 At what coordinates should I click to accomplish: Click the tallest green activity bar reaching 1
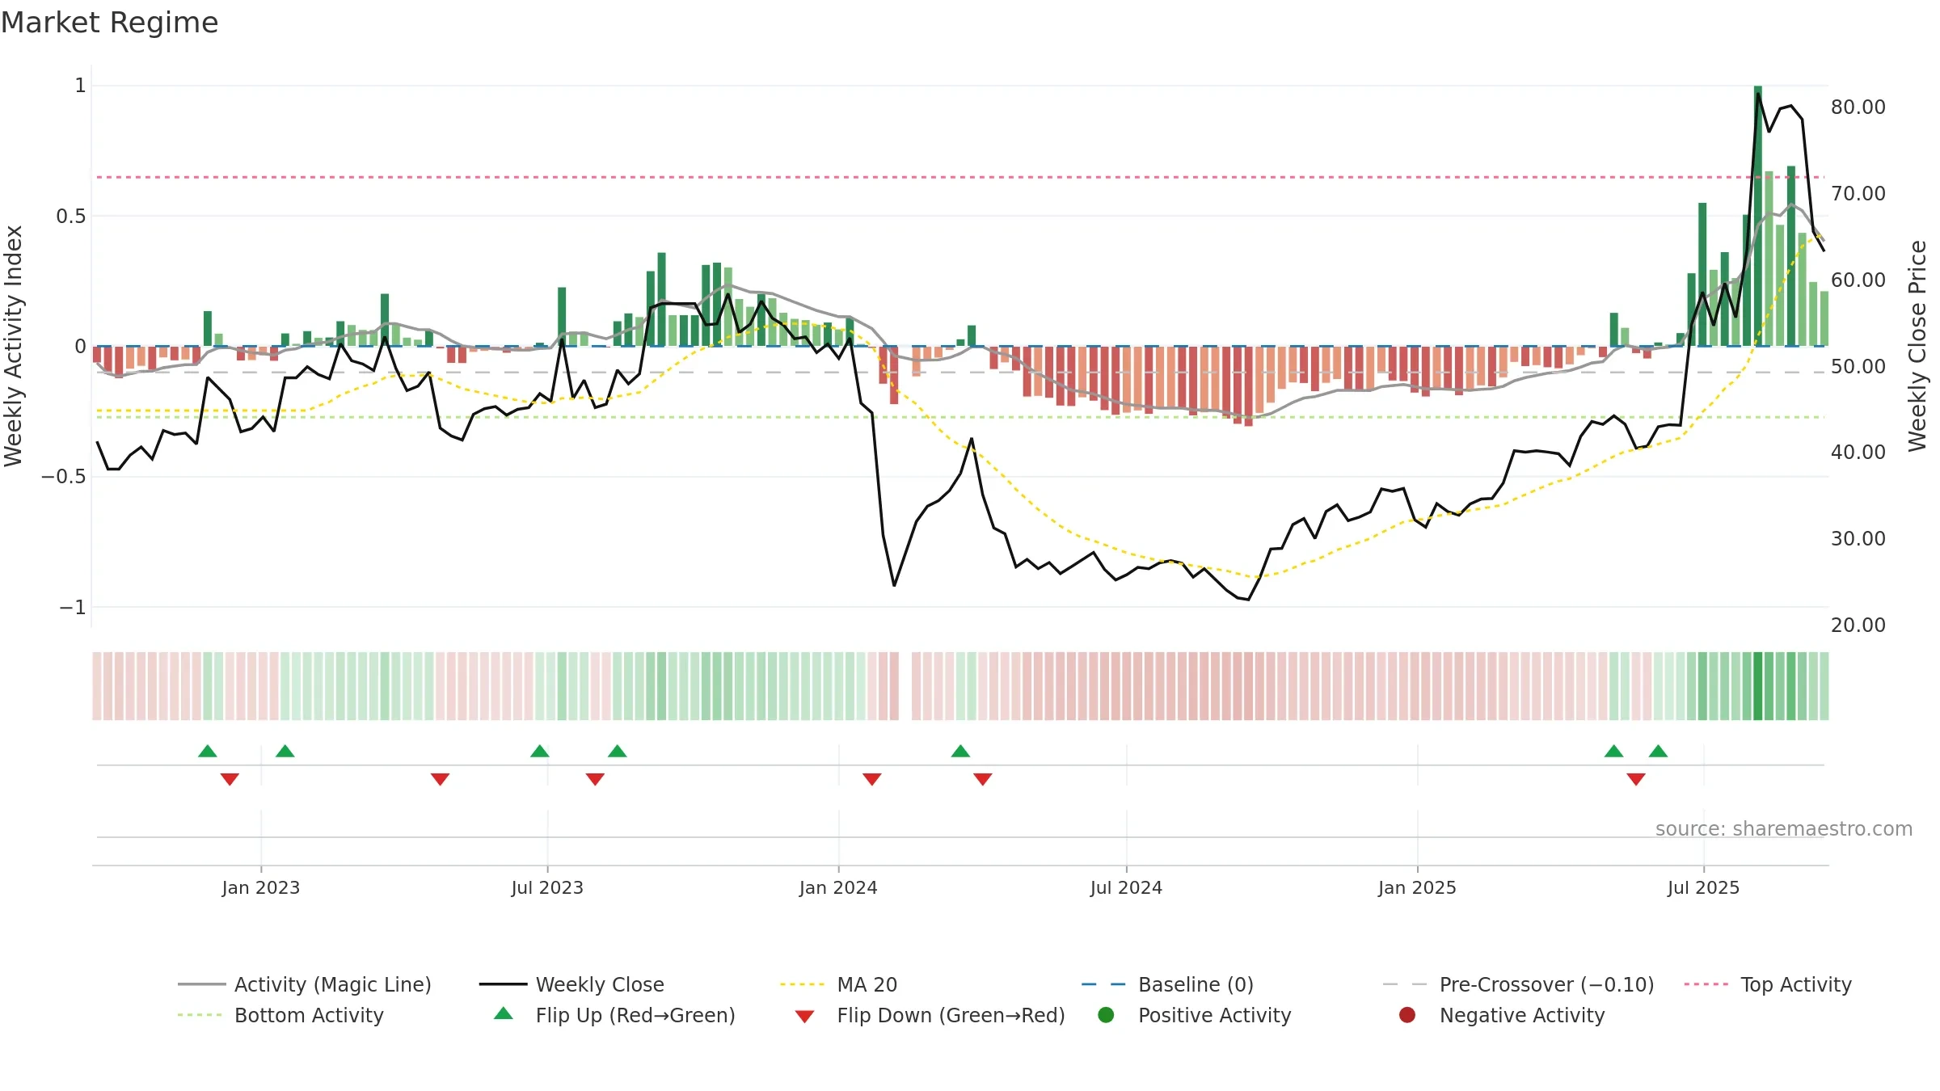click(x=1757, y=216)
